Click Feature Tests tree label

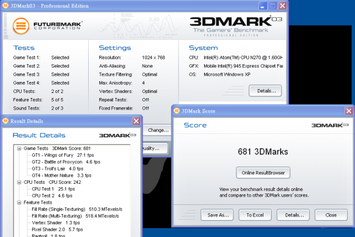click(x=38, y=203)
